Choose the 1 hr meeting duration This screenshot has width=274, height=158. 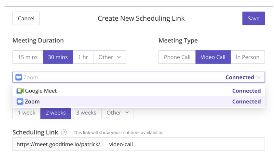click(x=83, y=57)
